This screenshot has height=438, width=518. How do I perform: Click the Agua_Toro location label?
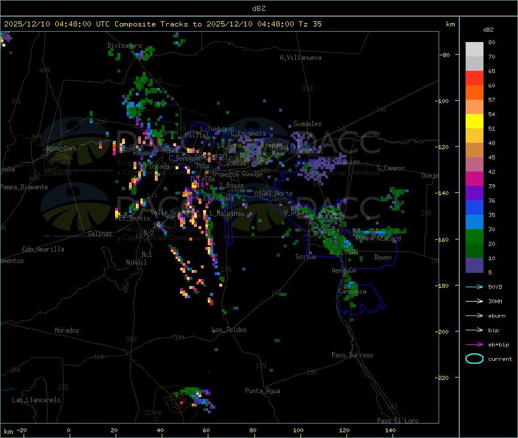coord(62,148)
